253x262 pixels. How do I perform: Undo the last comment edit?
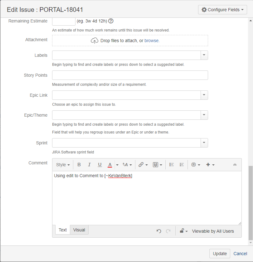coord(158,231)
